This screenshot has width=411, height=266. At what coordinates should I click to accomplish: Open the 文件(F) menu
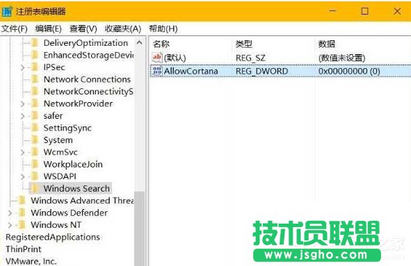pyautogui.click(x=15, y=28)
